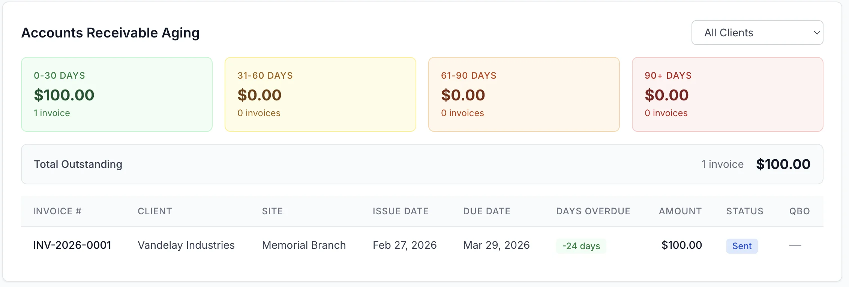This screenshot has height=287, width=849.
Task: Click the 1 invoice count on green card
Action: pyautogui.click(x=51, y=113)
